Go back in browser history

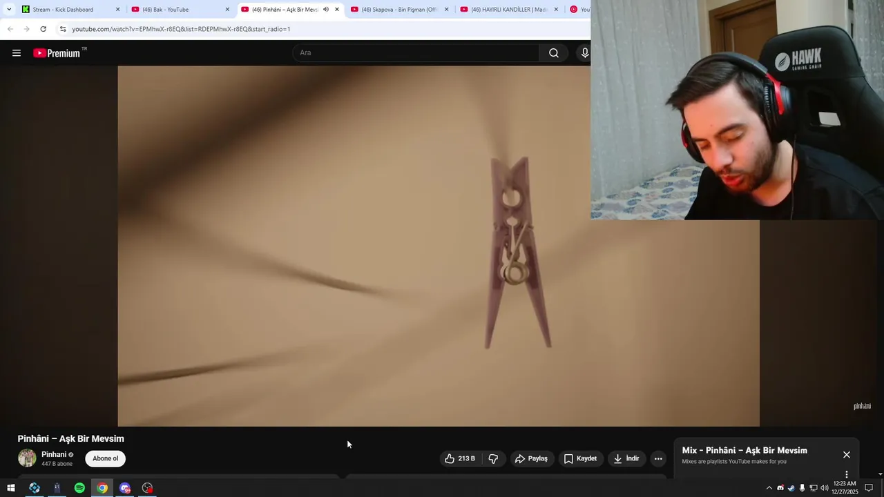[10, 29]
